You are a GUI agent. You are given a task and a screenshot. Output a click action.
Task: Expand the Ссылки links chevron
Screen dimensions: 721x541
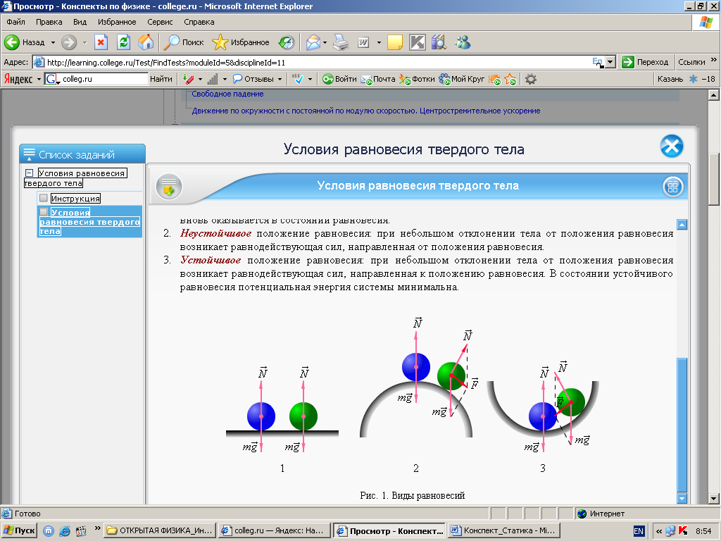tap(714, 60)
